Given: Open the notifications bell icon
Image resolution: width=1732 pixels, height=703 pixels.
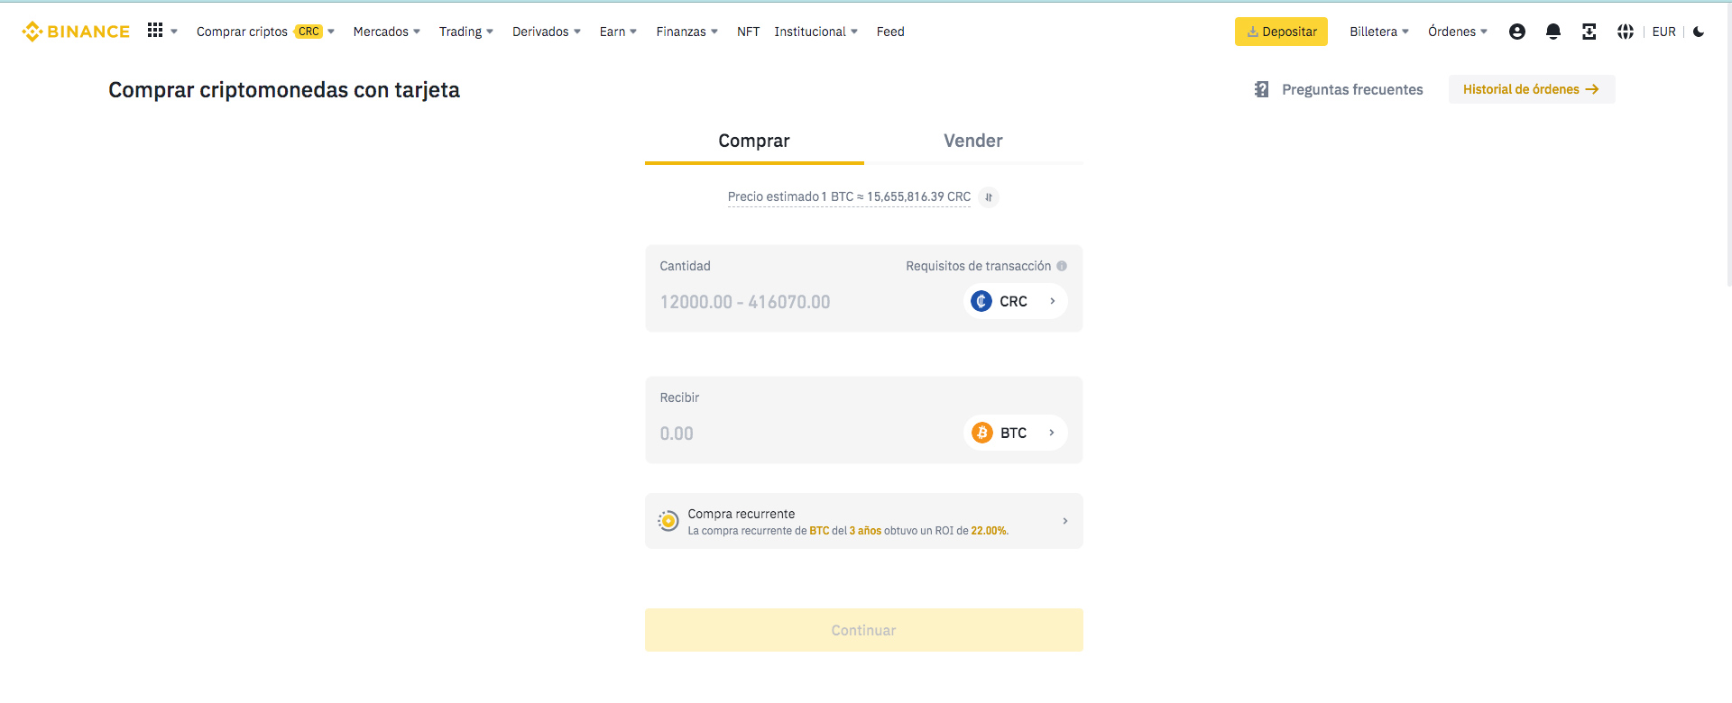Looking at the screenshot, I should (1553, 32).
